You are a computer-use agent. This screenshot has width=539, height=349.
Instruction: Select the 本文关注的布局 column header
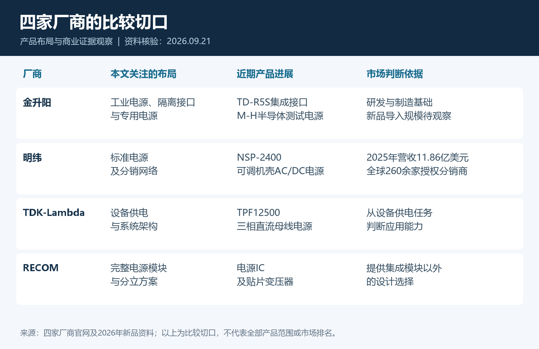click(x=144, y=74)
